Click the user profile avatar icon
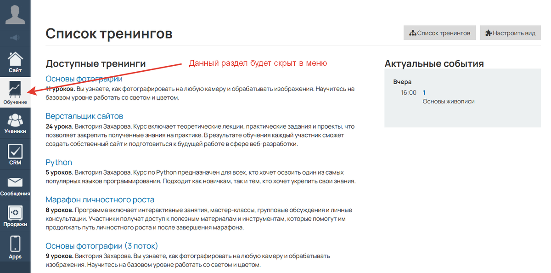 [x=15, y=14]
